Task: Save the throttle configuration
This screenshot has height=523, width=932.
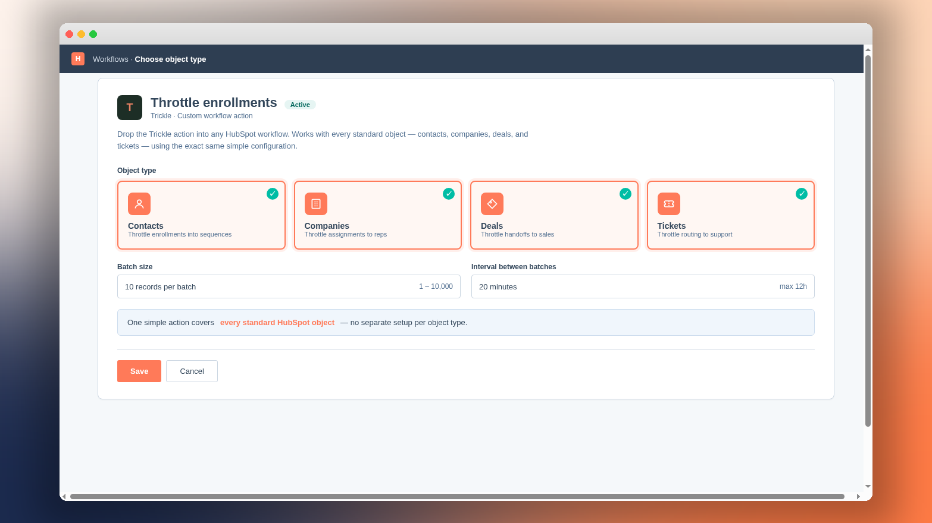Action: coord(139,371)
